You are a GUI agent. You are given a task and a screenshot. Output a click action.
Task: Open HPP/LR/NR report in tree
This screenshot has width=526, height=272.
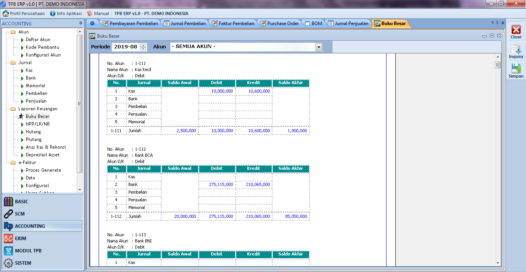click(x=37, y=124)
